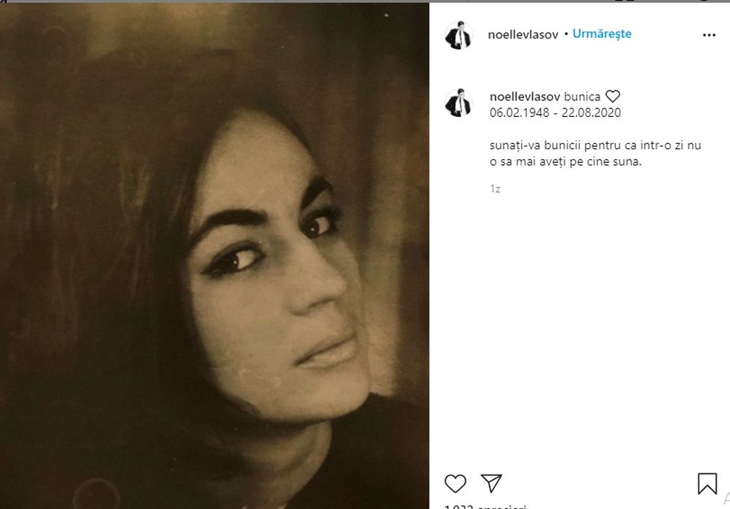Save the post with the bookmark icon
The image size is (730, 509).
pos(707,484)
